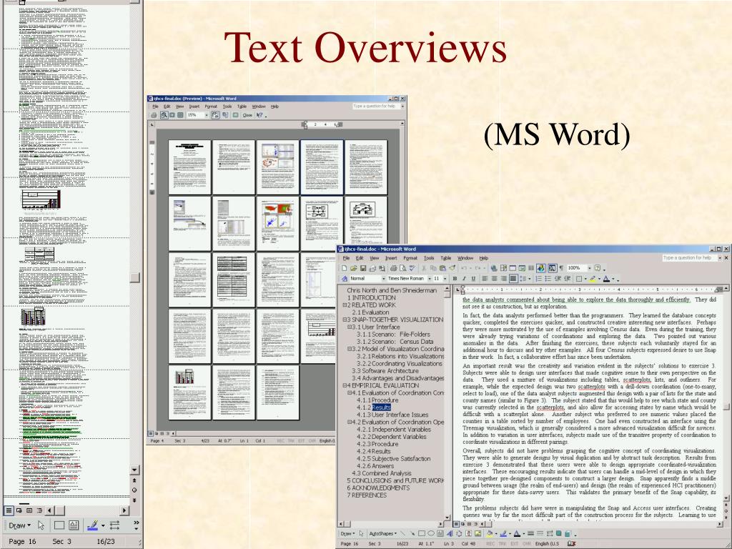Collapse '4 EMPIRICAL EVALUATION' heading

(345, 385)
